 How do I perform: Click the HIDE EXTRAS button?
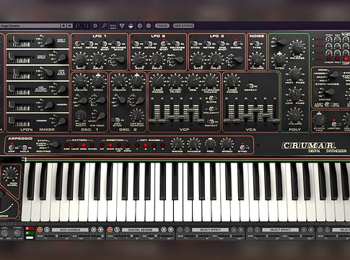click(183, 26)
